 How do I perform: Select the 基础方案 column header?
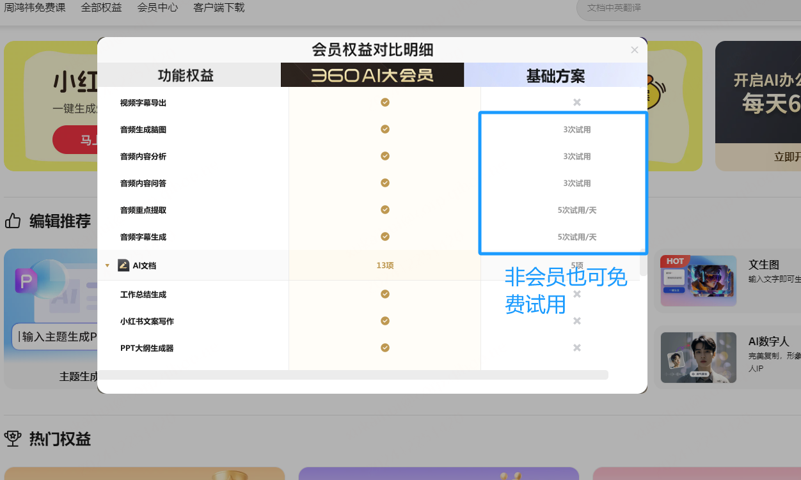click(x=555, y=75)
